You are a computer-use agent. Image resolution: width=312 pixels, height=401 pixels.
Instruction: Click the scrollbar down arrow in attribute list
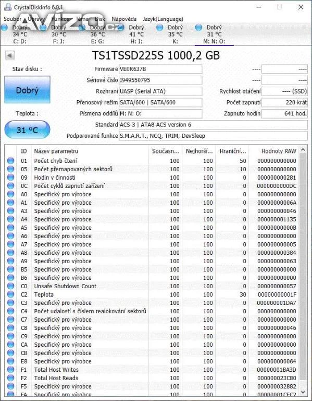click(x=303, y=392)
